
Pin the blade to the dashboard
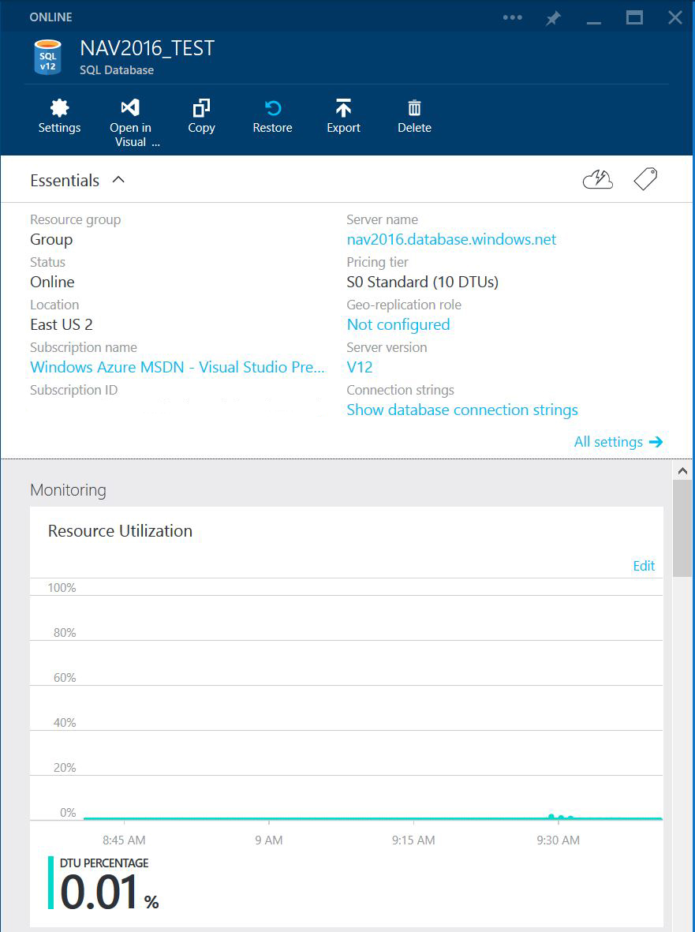553,18
